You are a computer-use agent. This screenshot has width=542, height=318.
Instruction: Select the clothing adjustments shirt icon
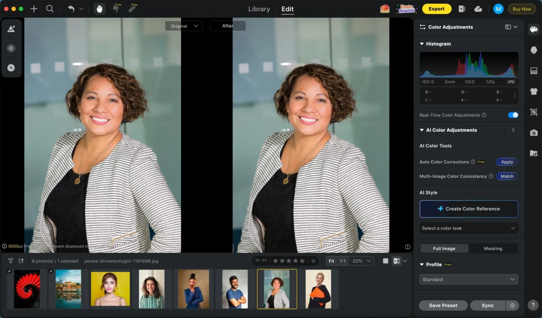click(534, 91)
